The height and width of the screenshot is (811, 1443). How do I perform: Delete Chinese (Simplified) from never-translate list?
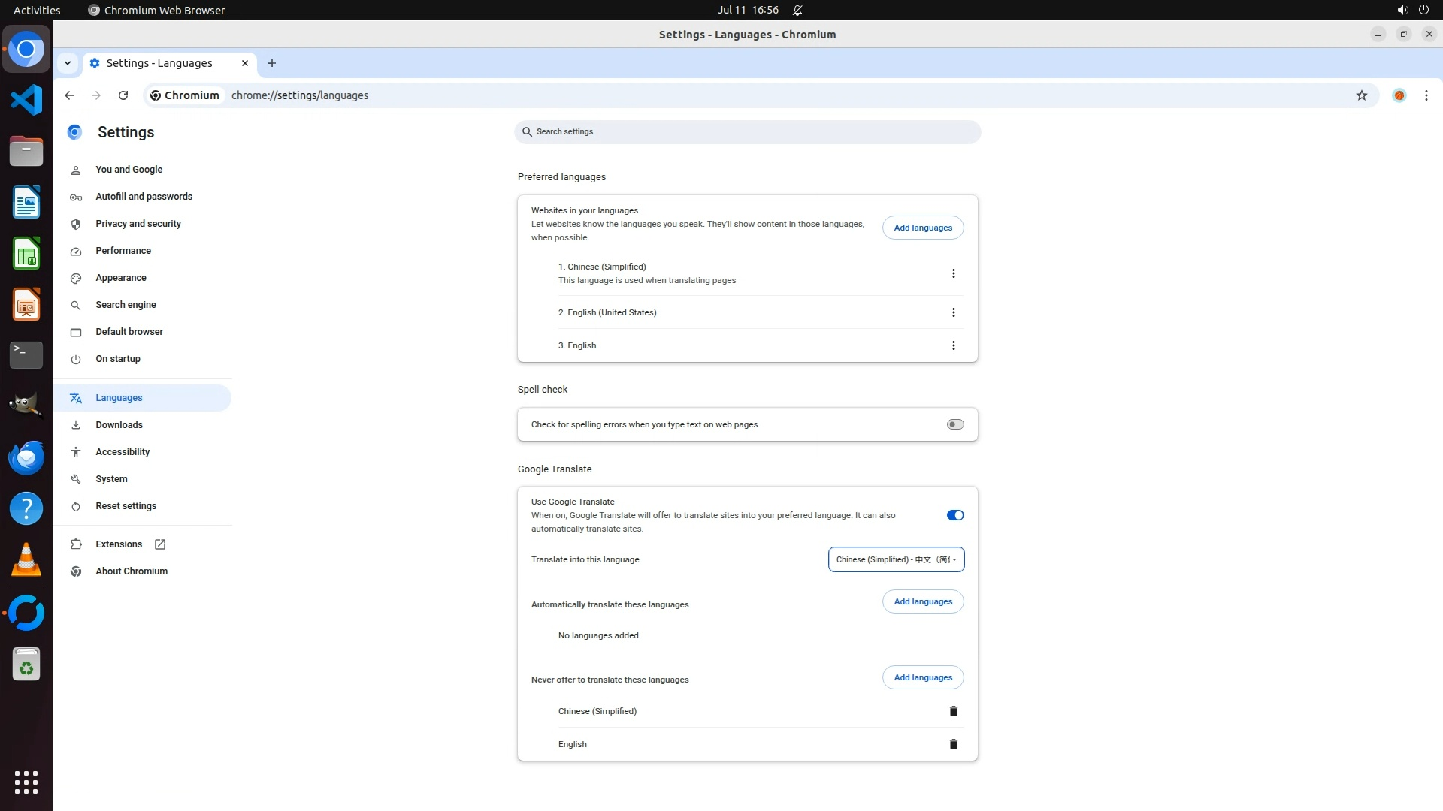point(953,711)
